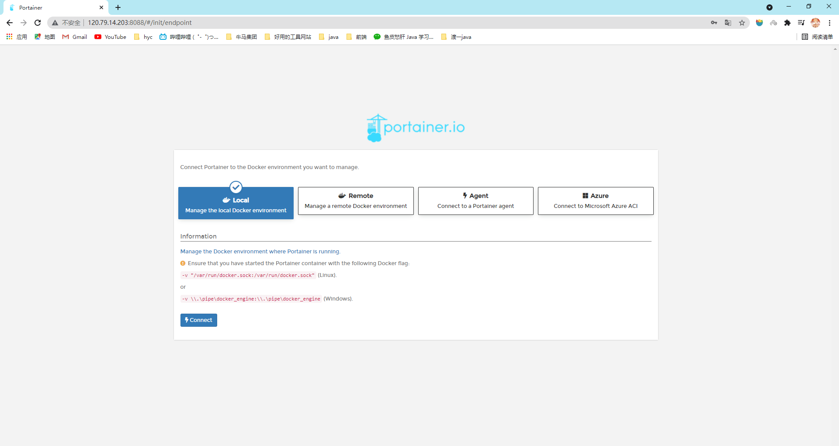Open the saved passwords key icon
This screenshot has height=446, width=839.
coord(714,23)
